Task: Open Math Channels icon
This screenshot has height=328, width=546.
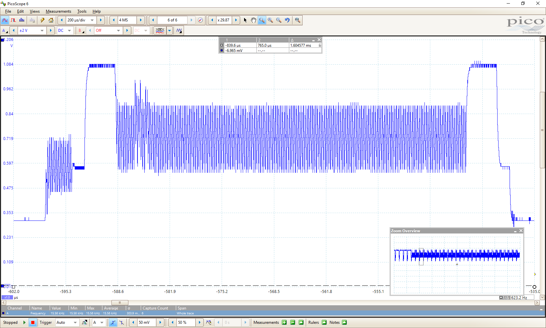Action: (x=160, y=31)
